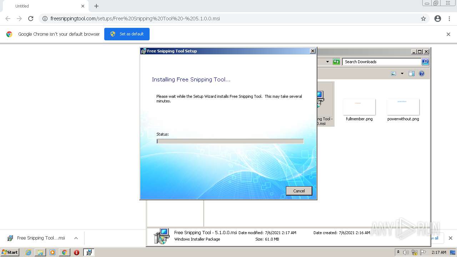Expand the Explorer address history dropdown
Image resolution: width=457 pixels, height=257 pixels.
[x=327, y=62]
